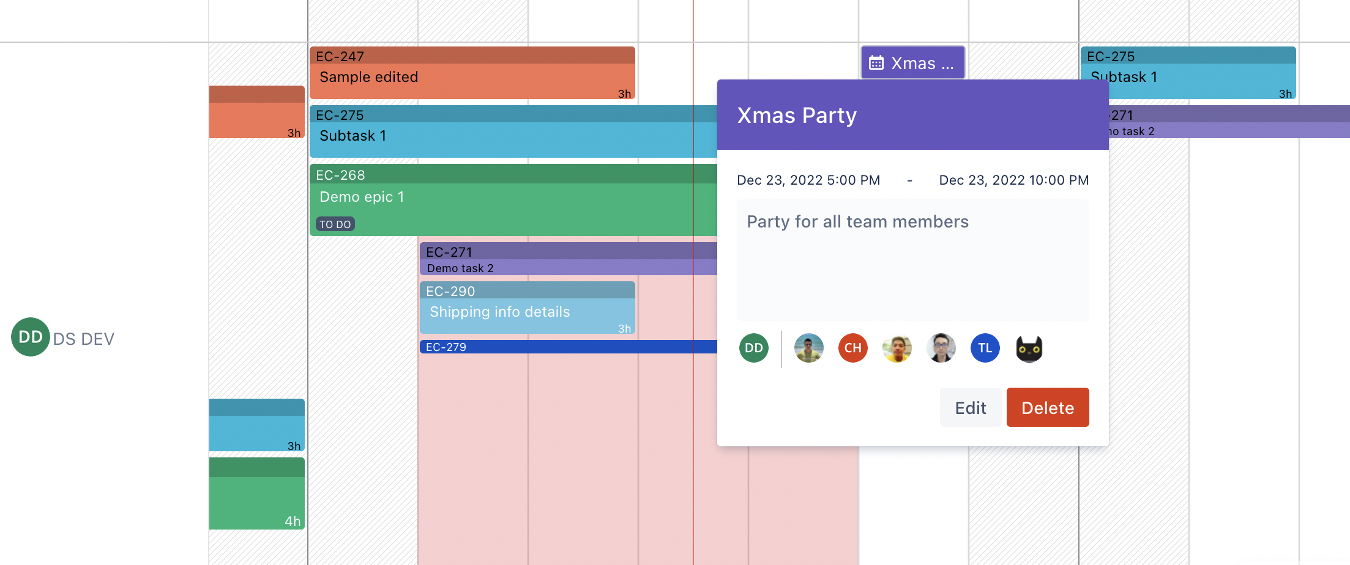This screenshot has width=1350, height=565.
Task: Click the eyeglasses man photo avatar
Action: [x=941, y=348]
